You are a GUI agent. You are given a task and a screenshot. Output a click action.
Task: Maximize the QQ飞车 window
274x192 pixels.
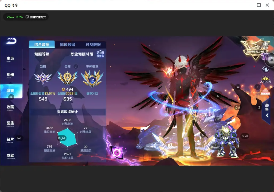coord(259,5)
